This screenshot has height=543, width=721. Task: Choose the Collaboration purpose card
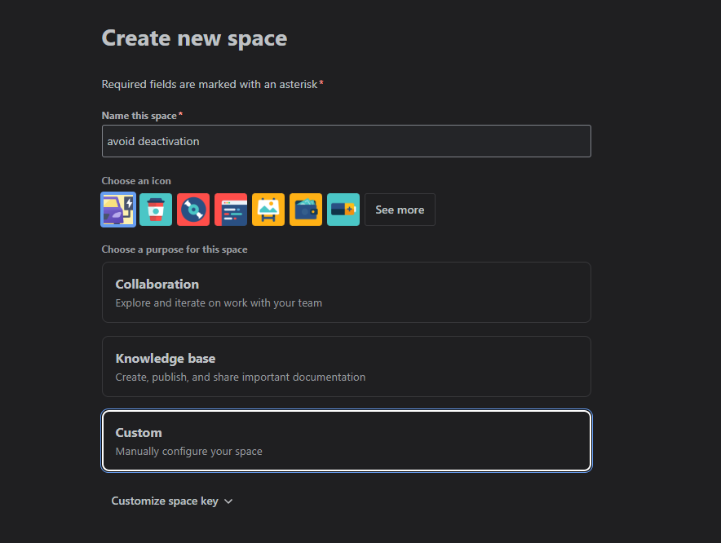point(347,293)
